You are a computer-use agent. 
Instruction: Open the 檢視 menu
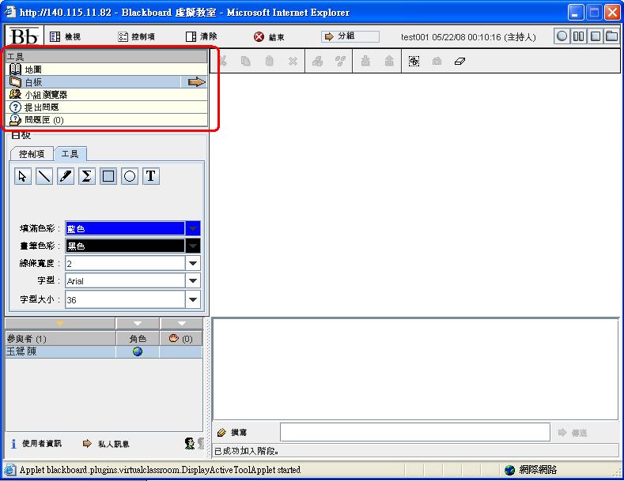(x=65, y=37)
